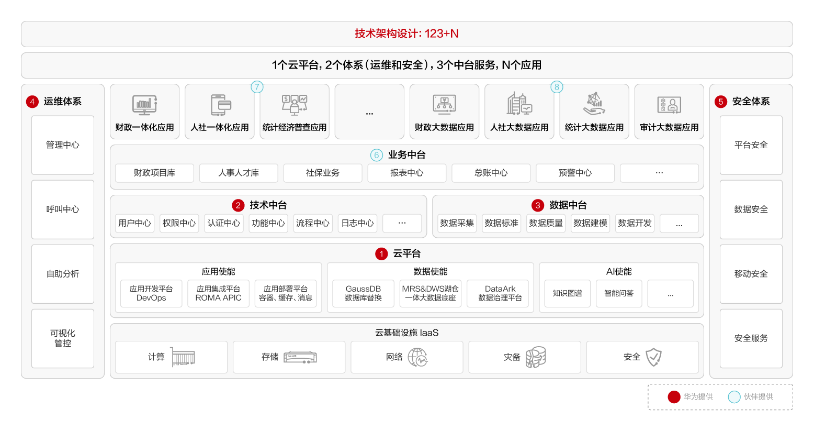Image resolution: width=814 pixels, height=431 pixels.
Task: Open the 安全服务 box
Action: point(751,338)
